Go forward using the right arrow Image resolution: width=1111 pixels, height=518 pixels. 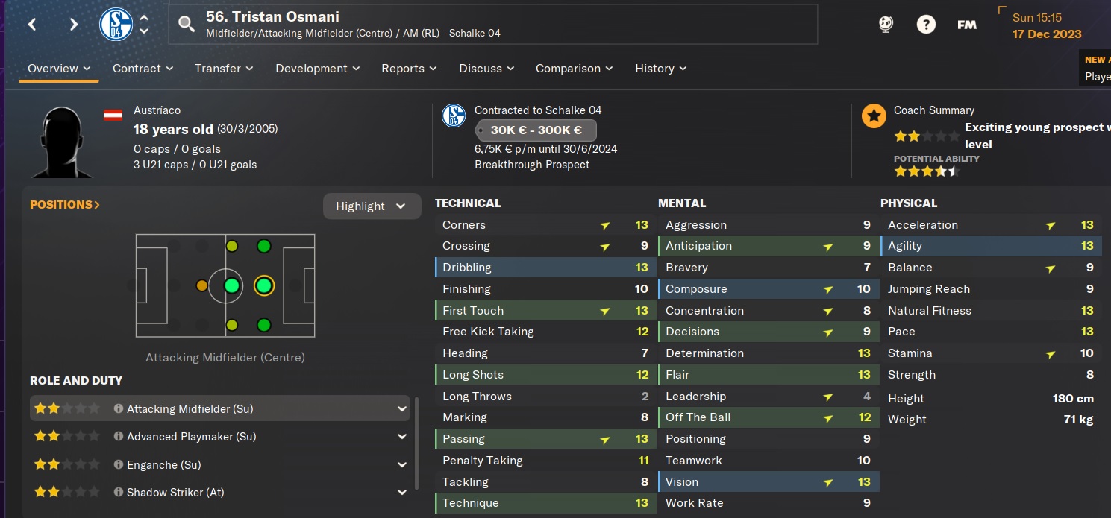pyautogui.click(x=73, y=25)
